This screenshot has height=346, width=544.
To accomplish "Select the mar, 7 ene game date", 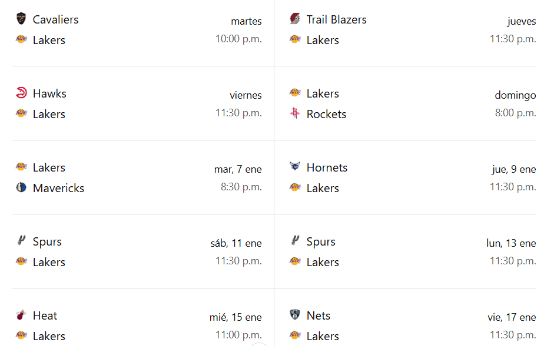I will click(238, 169).
